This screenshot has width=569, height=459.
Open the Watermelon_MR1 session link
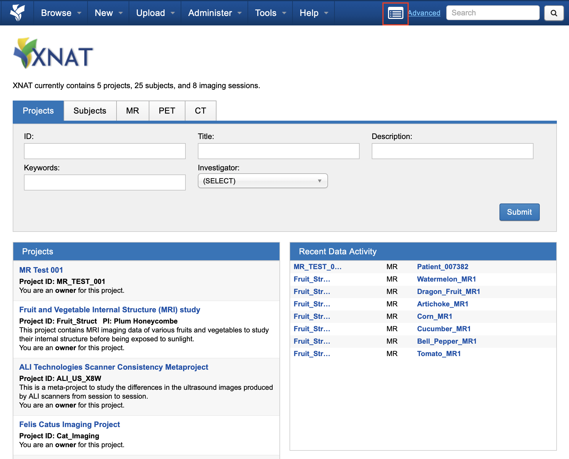[446, 279]
